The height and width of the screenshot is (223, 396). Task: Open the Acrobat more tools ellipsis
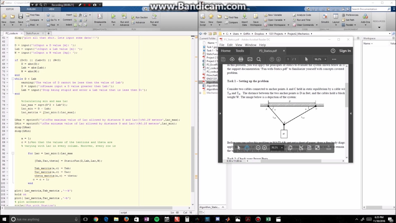click(334, 59)
